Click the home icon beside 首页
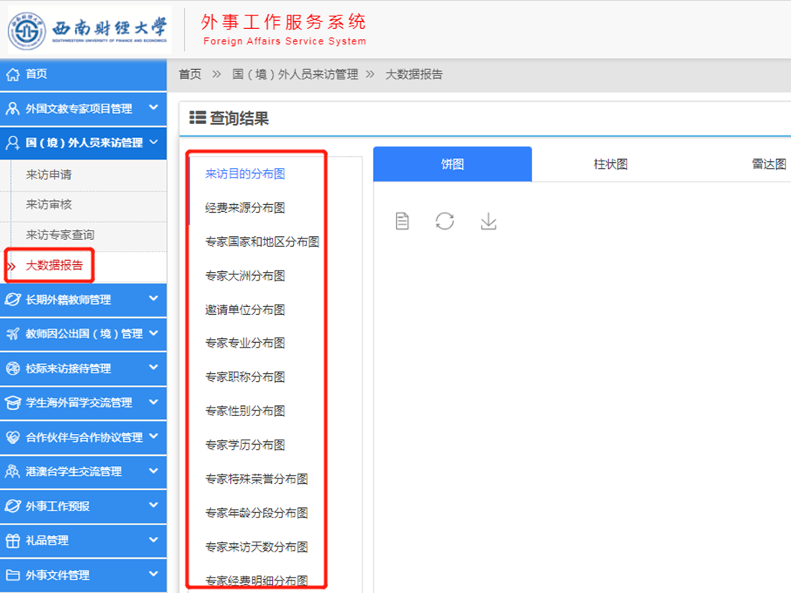This screenshot has height=593, width=791. (x=12, y=74)
